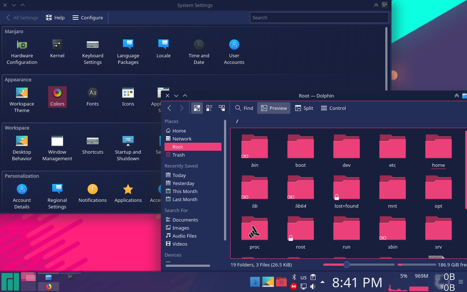Select the boot folder

point(301,151)
